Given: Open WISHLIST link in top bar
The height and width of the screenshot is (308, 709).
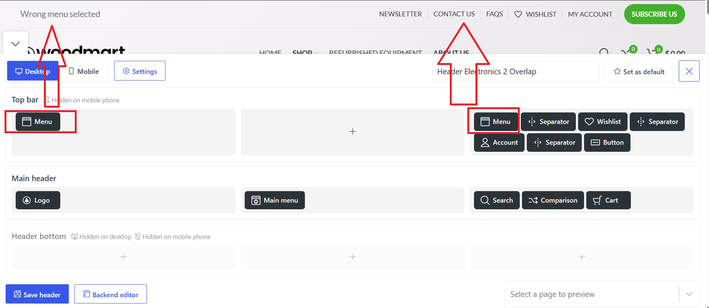Looking at the screenshot, I should 536,14.
